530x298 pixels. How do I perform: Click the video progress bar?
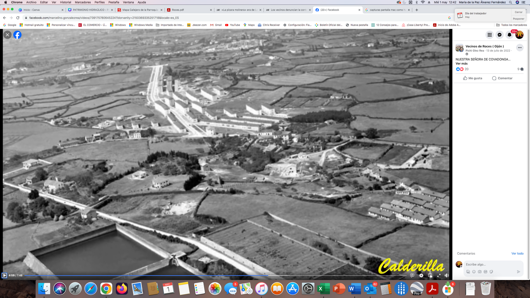[x=207, y=275]
